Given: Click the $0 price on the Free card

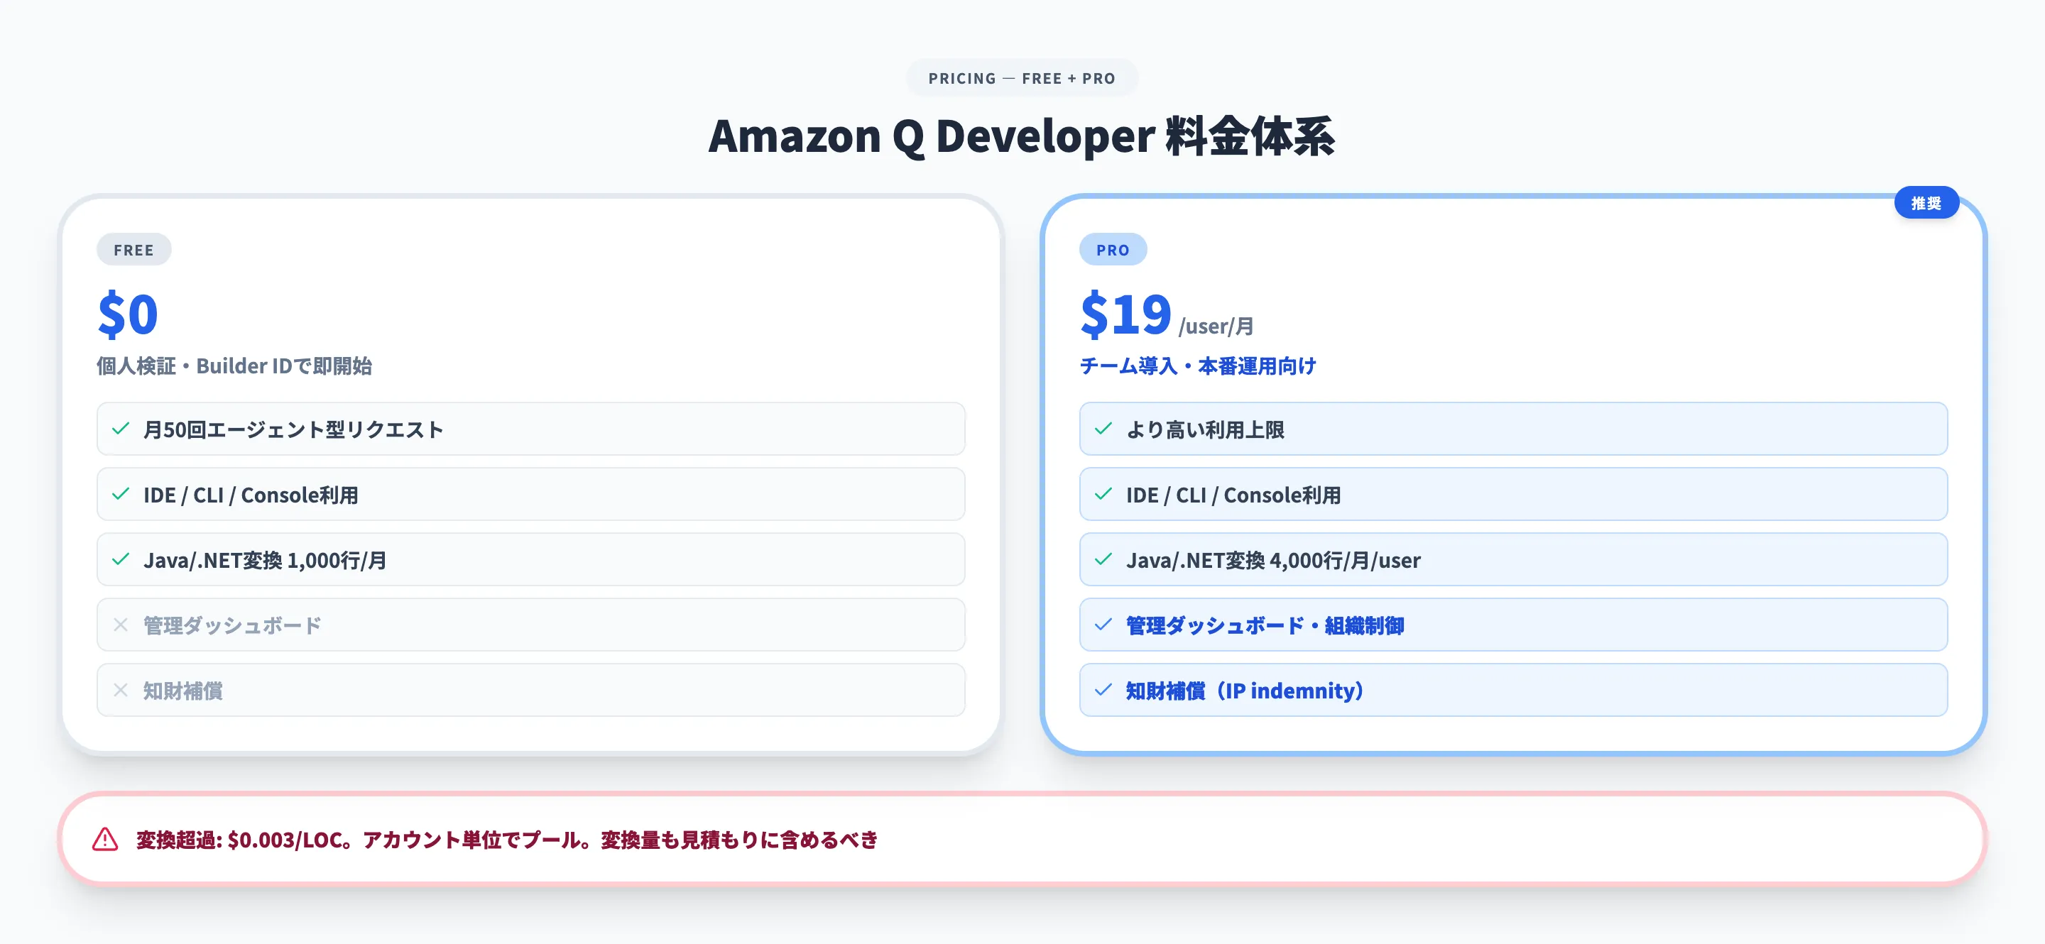Looking at the screenshot, I should [x=127, y=316].
